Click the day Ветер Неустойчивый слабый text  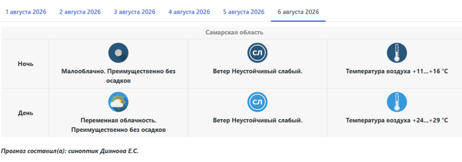coord(258,121)
